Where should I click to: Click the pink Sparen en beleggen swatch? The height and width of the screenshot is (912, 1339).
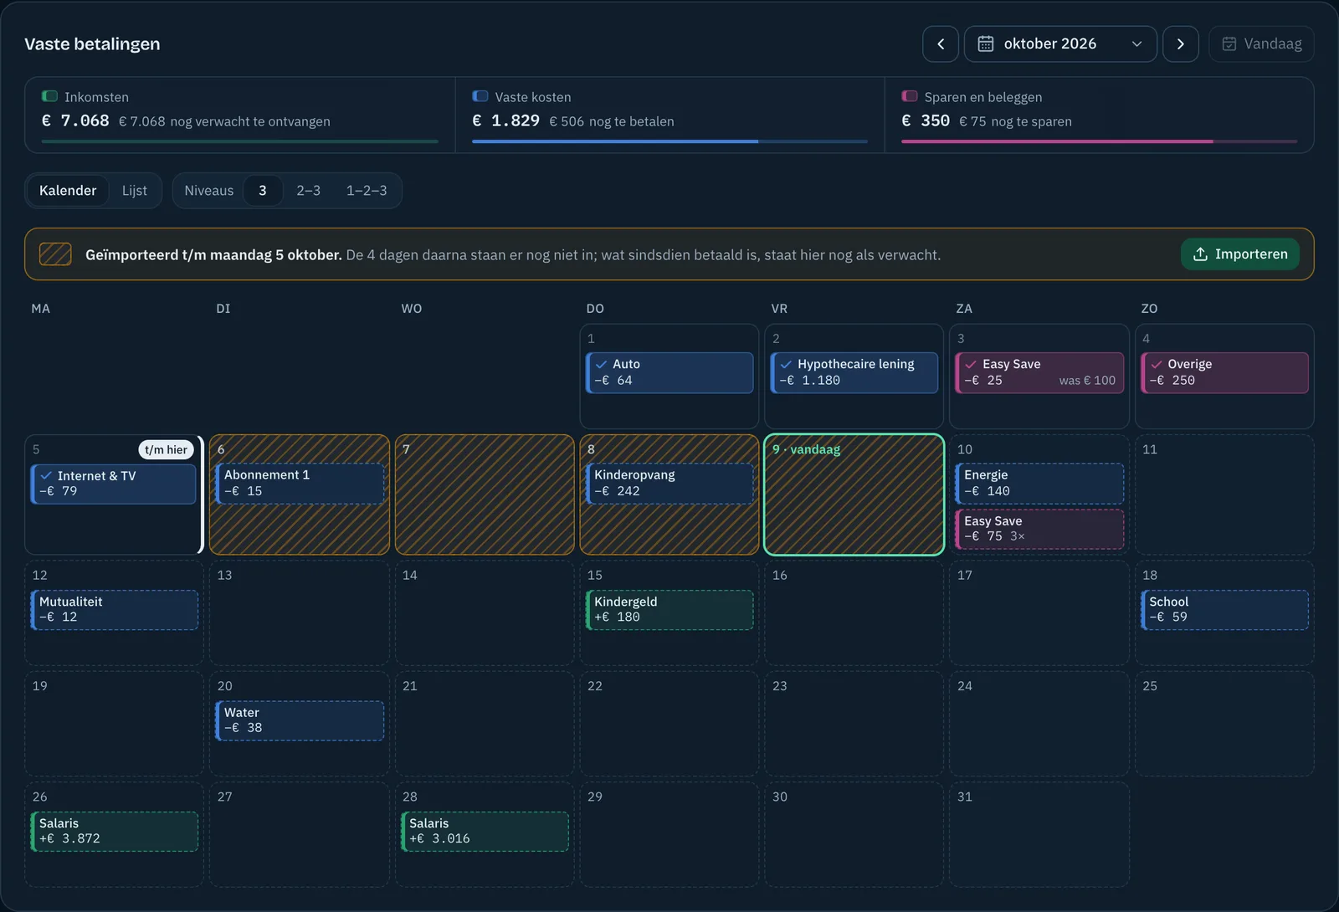pos(910,97)
